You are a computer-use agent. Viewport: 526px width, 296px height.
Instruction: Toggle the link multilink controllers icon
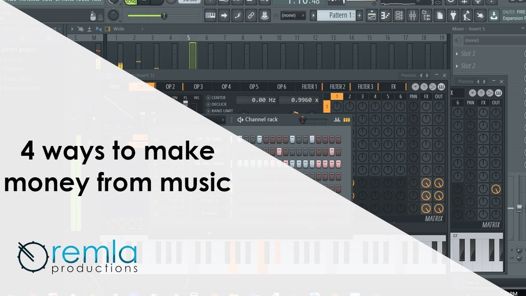(251, 16)
